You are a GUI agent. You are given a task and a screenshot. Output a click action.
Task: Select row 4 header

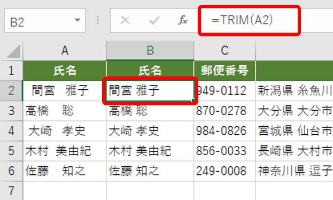click(x=11, y=130)
